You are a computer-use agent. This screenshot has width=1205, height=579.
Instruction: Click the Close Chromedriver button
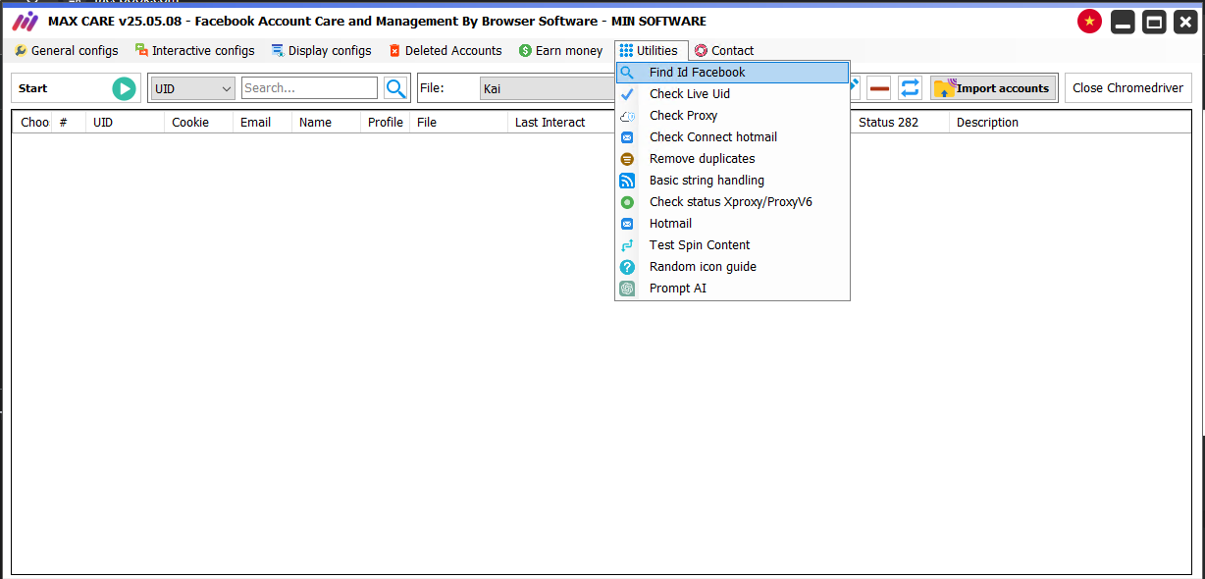(1128, 88)
